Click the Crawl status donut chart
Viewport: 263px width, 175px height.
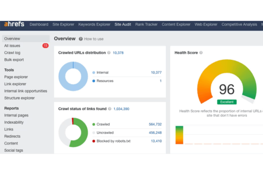pyautogui.click(x=73, y=133)
